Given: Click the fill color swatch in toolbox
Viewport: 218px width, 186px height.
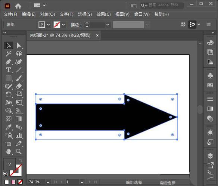Looking at the screenshot, I should coord(9,164).
